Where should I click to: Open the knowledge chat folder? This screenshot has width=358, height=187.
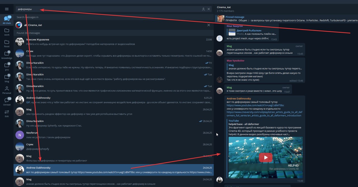click(7, 55)
